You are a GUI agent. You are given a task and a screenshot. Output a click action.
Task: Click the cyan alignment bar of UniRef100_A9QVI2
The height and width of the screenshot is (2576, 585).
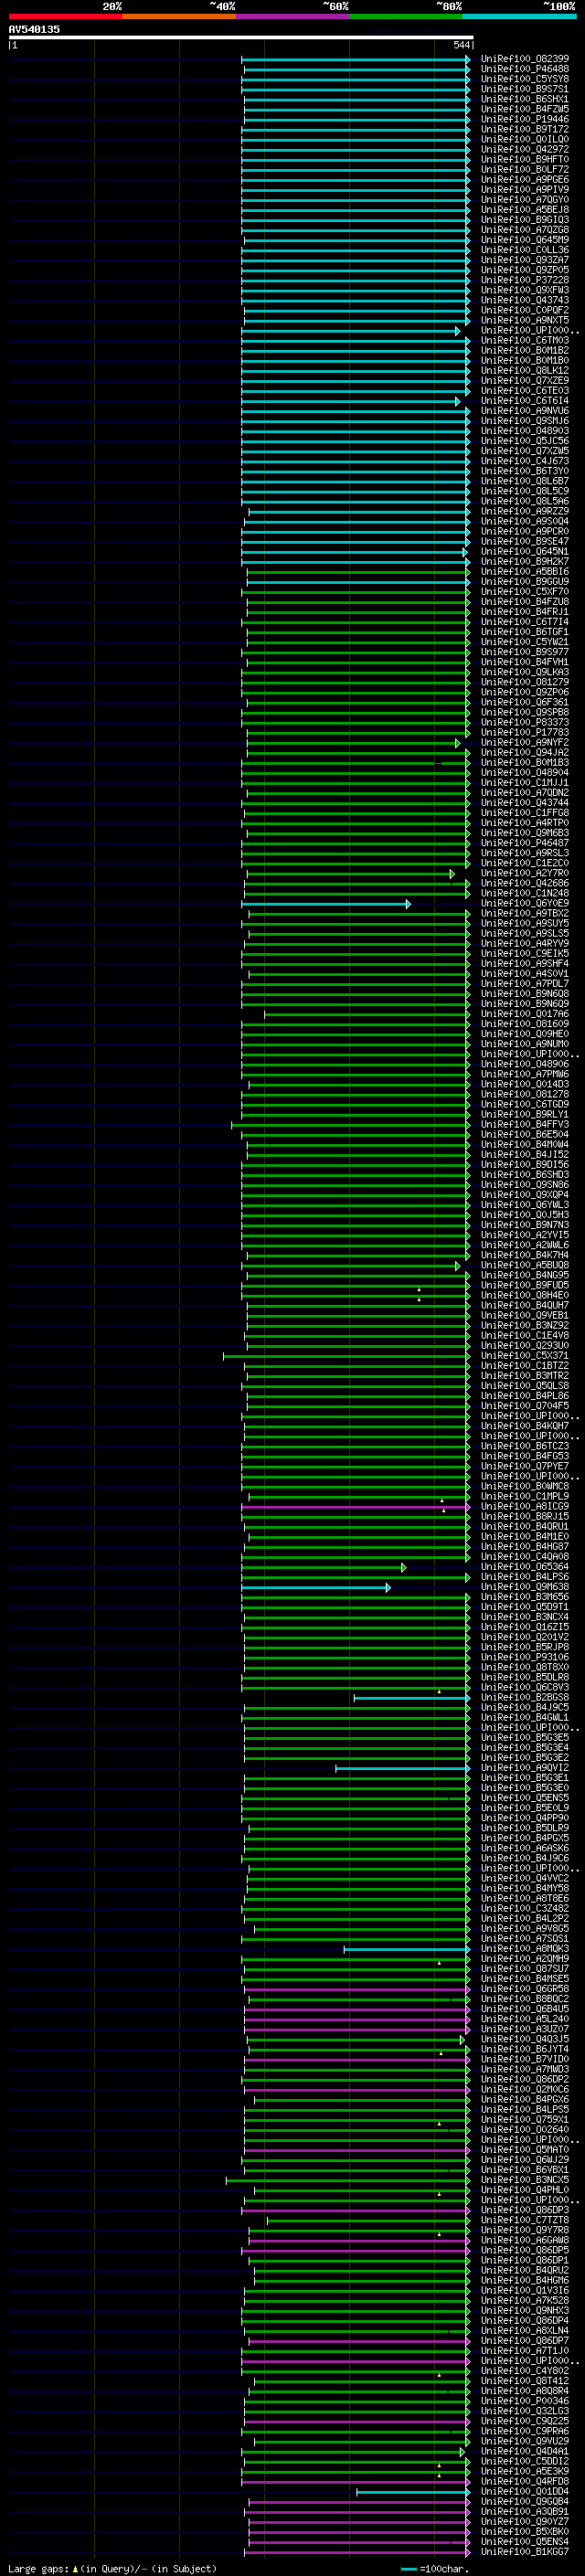pyautogui.click(x=402, y=1769)
